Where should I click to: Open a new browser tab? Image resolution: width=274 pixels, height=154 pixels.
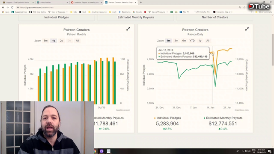tap(141, 3)
